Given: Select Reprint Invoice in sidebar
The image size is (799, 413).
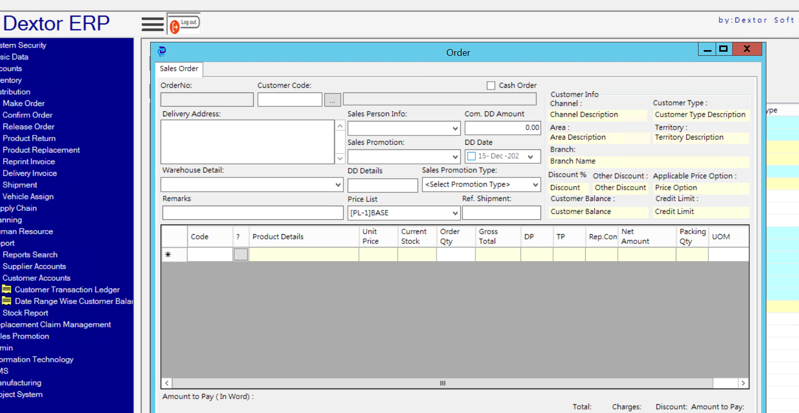Looking at the screenshot, I should click(28, 161).
